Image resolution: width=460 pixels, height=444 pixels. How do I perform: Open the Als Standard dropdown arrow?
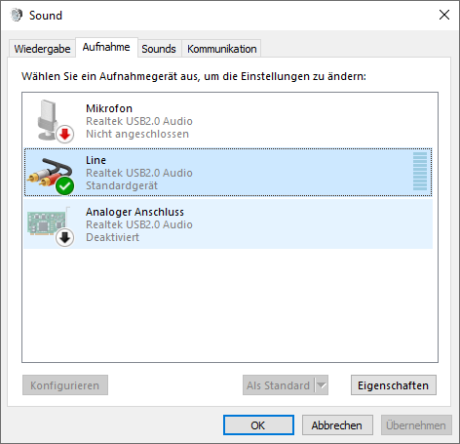click(322, 385)
